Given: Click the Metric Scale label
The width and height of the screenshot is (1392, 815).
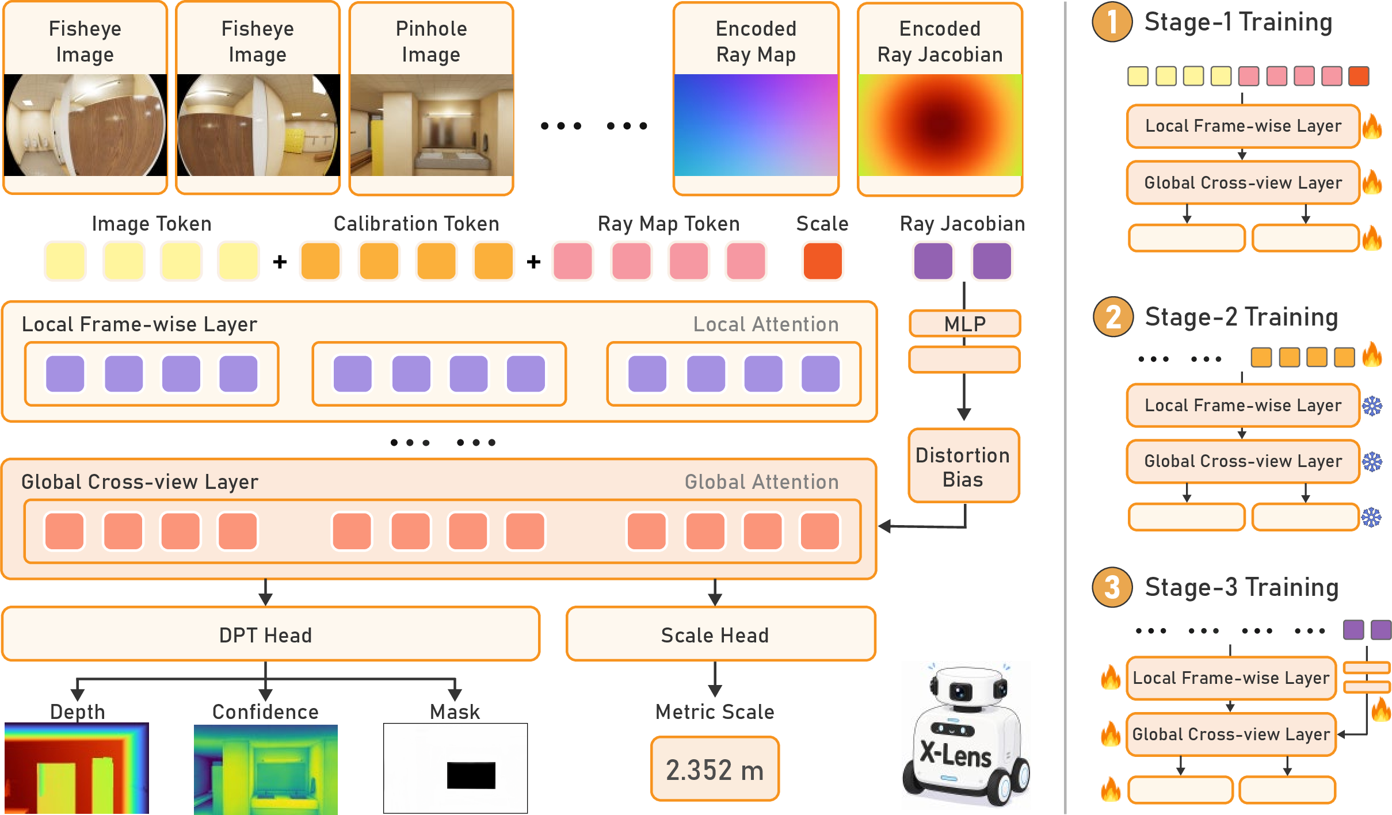Looking at the screenshot, I should [x=715, y=712].
